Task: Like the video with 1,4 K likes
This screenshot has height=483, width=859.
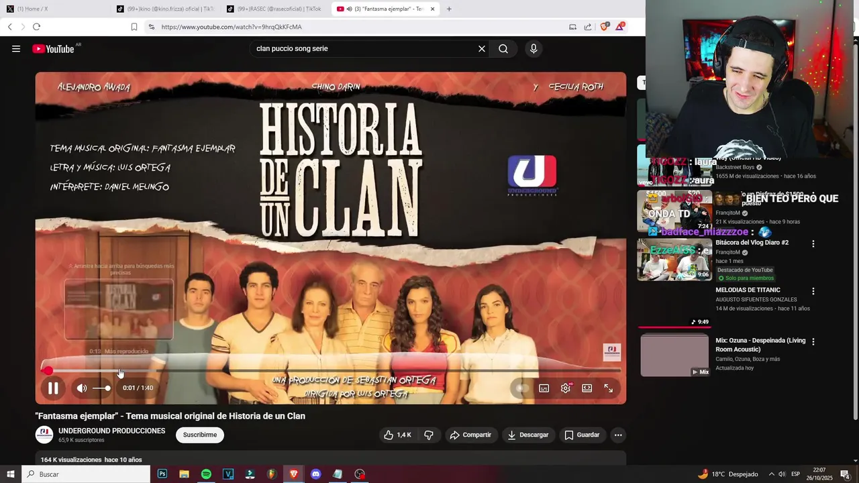Action: point(397,435)
